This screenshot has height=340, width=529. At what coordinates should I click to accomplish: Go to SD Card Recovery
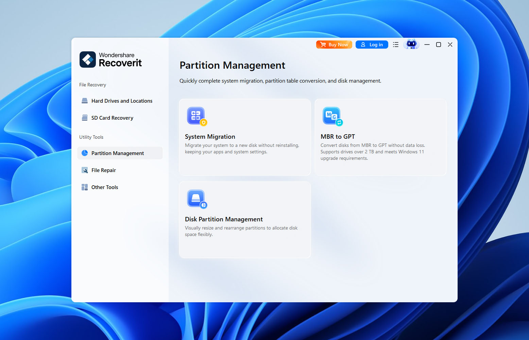pyautogui.click(x=120, y=118)
